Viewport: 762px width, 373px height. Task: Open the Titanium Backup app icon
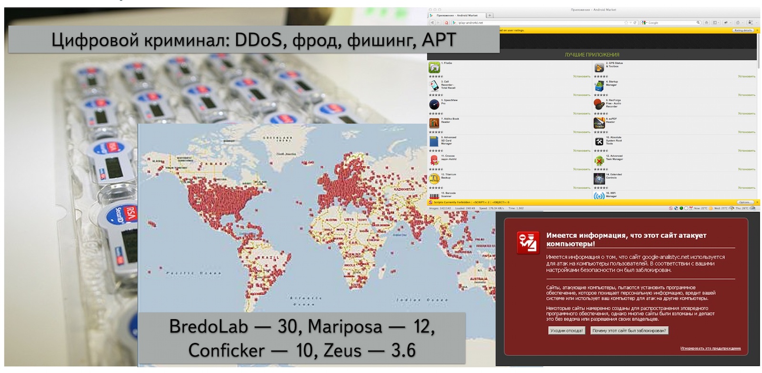coord(434,179)
